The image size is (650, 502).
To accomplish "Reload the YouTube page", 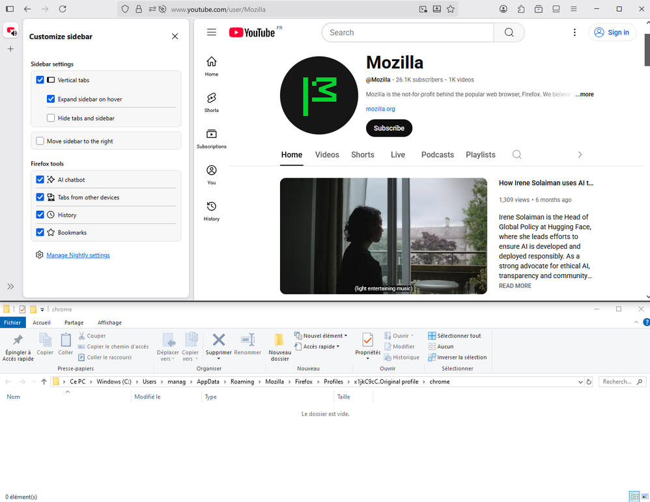I will pyautogui.click(x=63, y=8).
